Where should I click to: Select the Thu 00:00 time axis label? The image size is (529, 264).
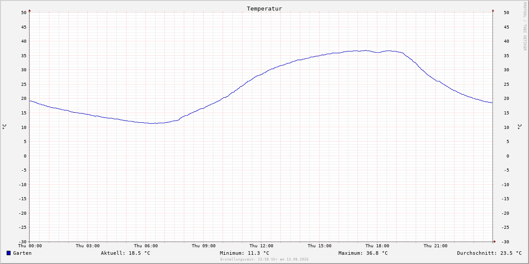(30, 246)
